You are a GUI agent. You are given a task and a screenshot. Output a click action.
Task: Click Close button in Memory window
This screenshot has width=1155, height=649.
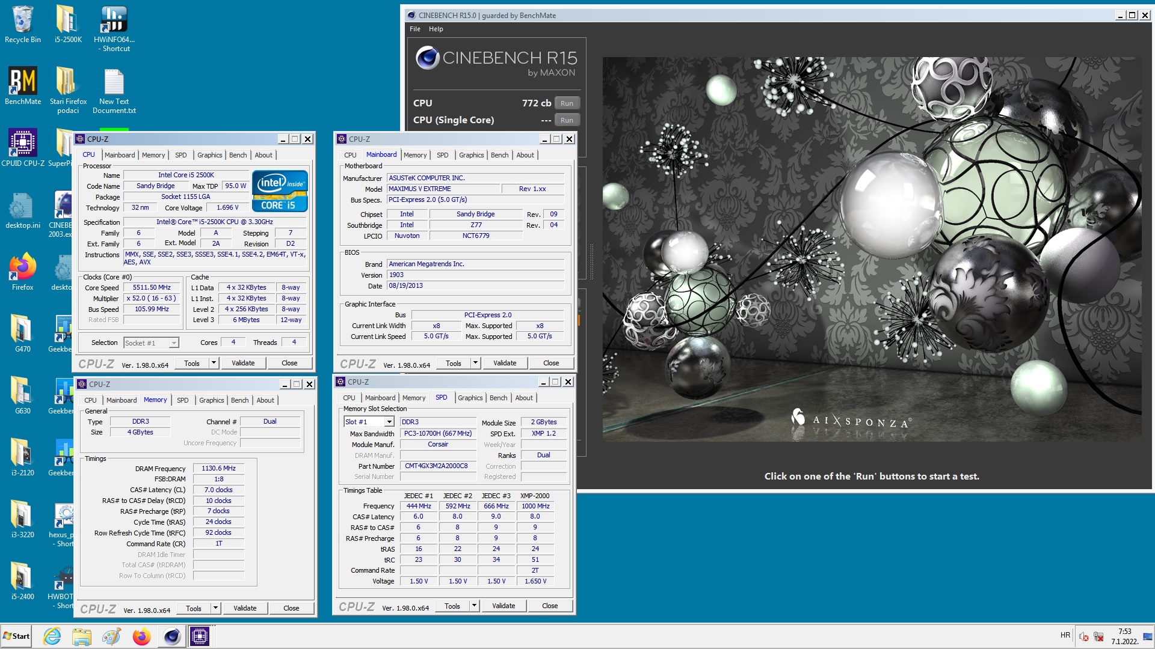point(291,608)
